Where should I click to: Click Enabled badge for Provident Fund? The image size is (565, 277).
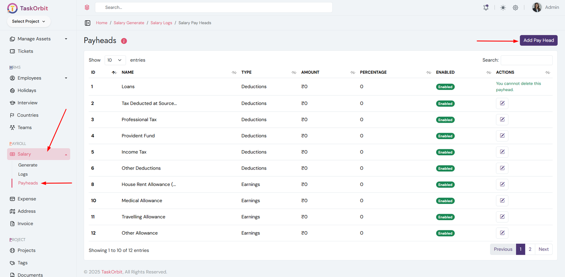pyautogui.click(x=445, y=136)
